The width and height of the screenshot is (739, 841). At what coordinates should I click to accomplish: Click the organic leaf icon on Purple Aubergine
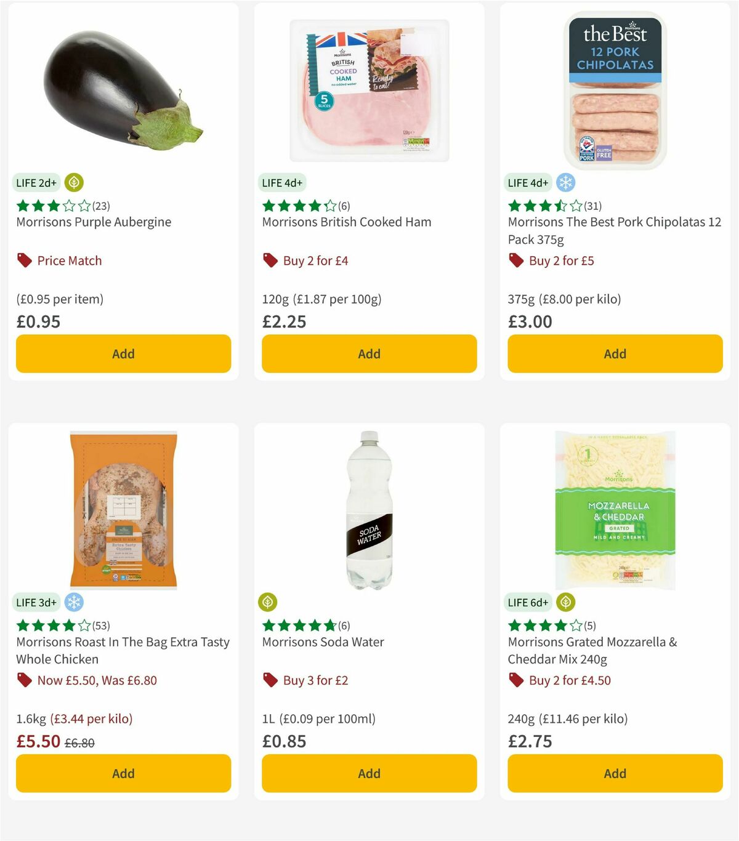pos(73,182)
